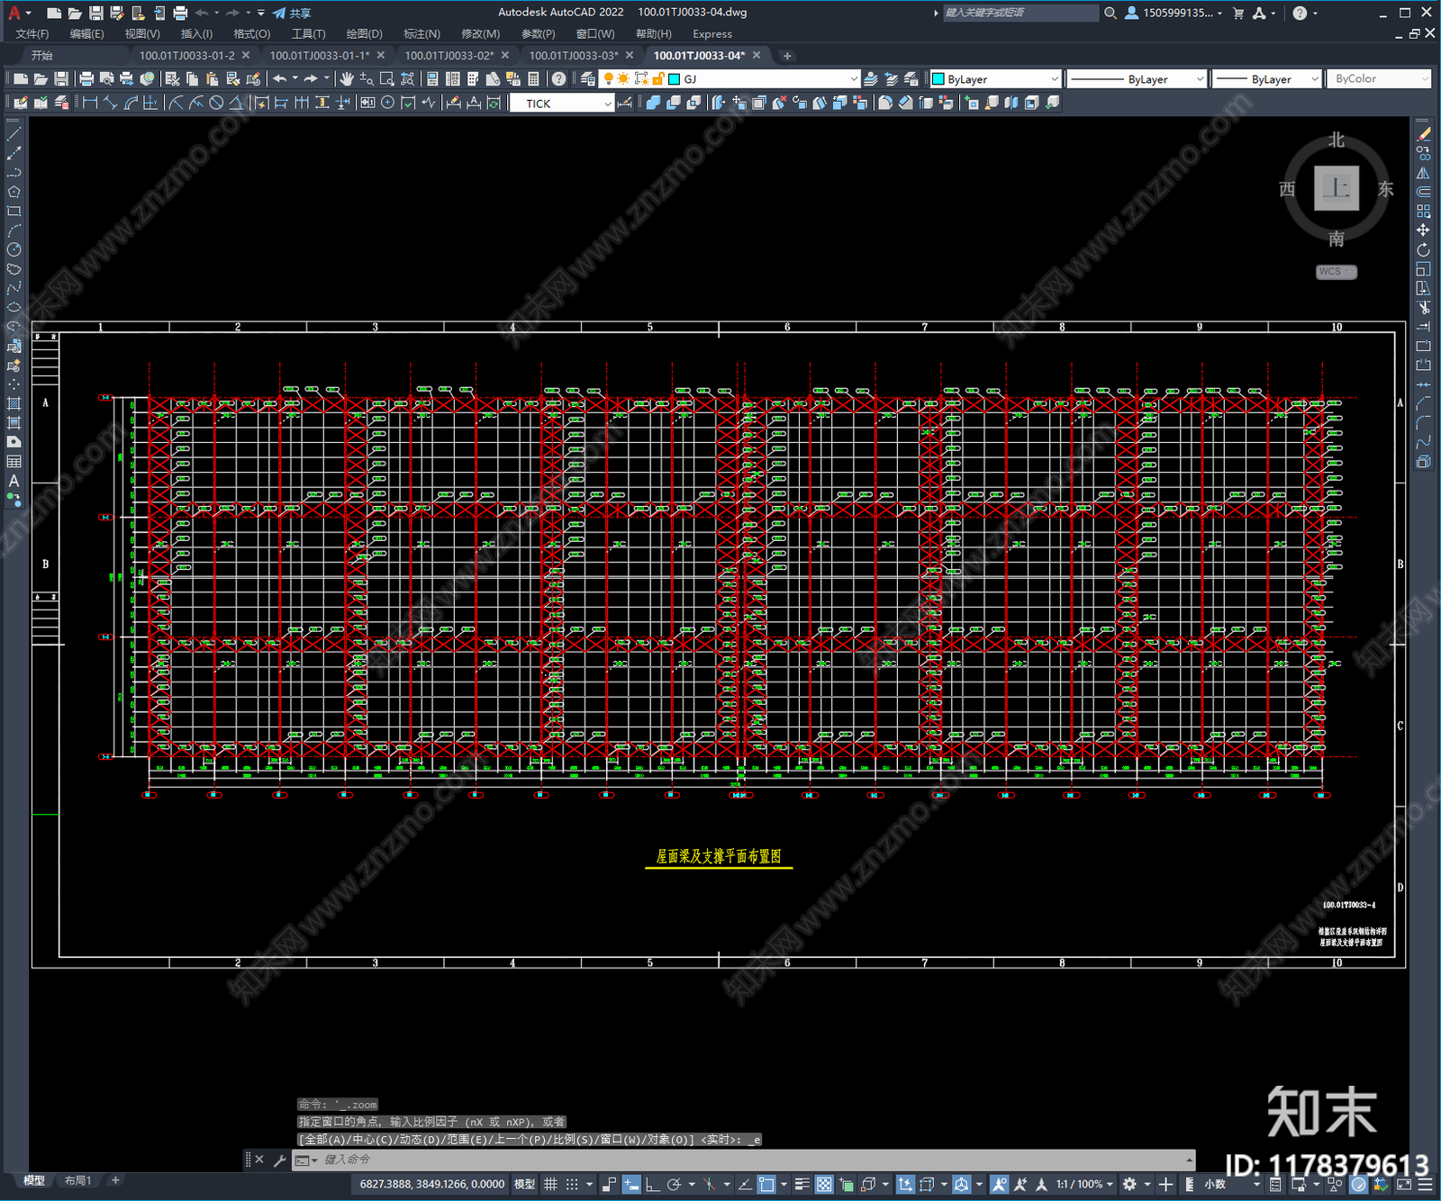Open the 文件(F) menu
Image resolution: width=1441 pixels, height=1201 pixels.
pyautogui.click(x=32, y=34)
